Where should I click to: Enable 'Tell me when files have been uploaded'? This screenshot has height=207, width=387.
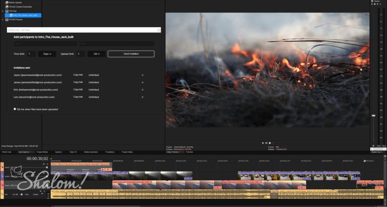point(15,109)
